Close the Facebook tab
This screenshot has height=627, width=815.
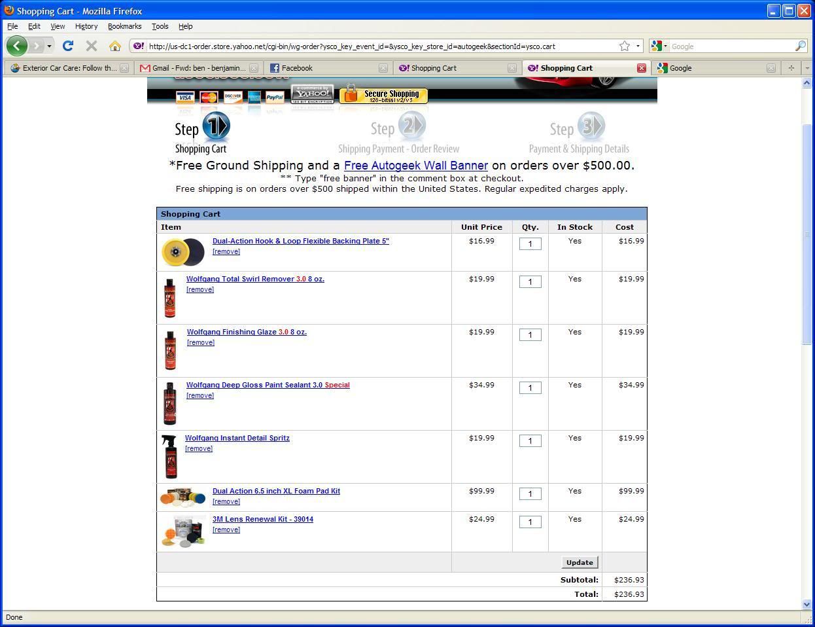[384, 68]
